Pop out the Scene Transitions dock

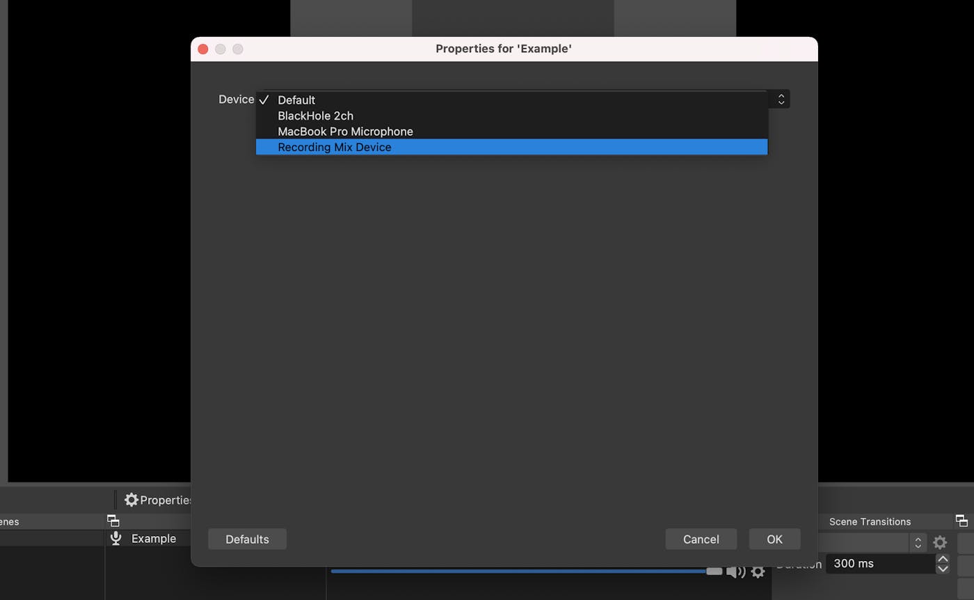pyautogui.click(x=961, y=521)
